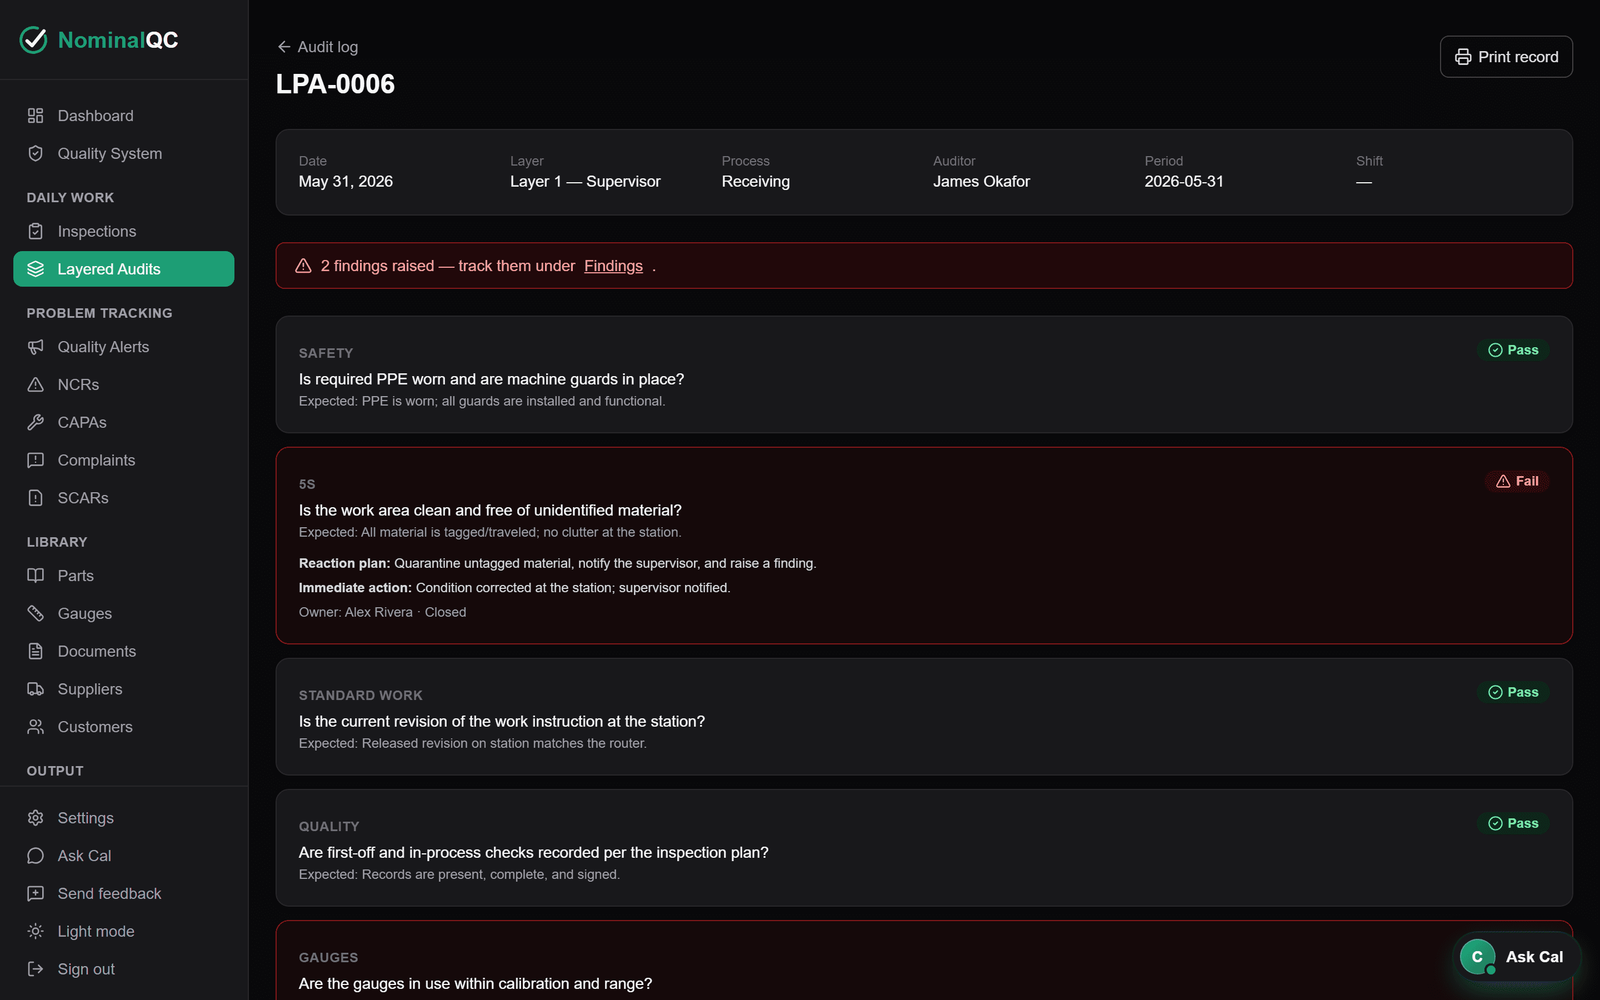
Task: Click the Quality System shield icon
Action: tap(36, 153)
